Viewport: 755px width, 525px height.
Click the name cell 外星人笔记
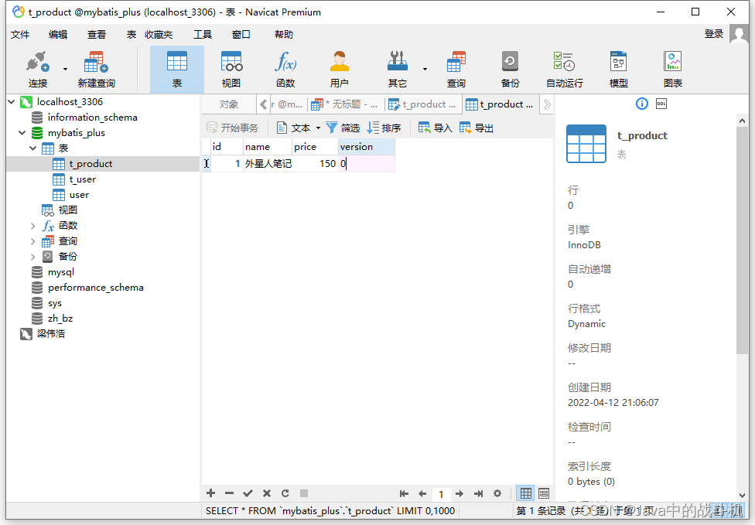[x=268, y=164]
